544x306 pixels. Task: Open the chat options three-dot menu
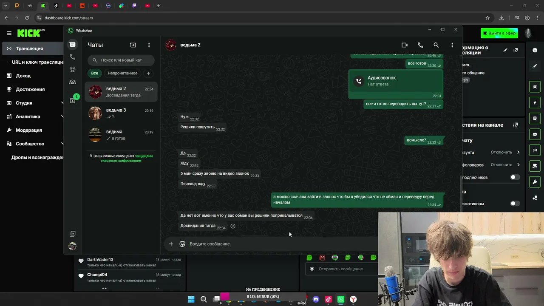(x=452, y=45)
